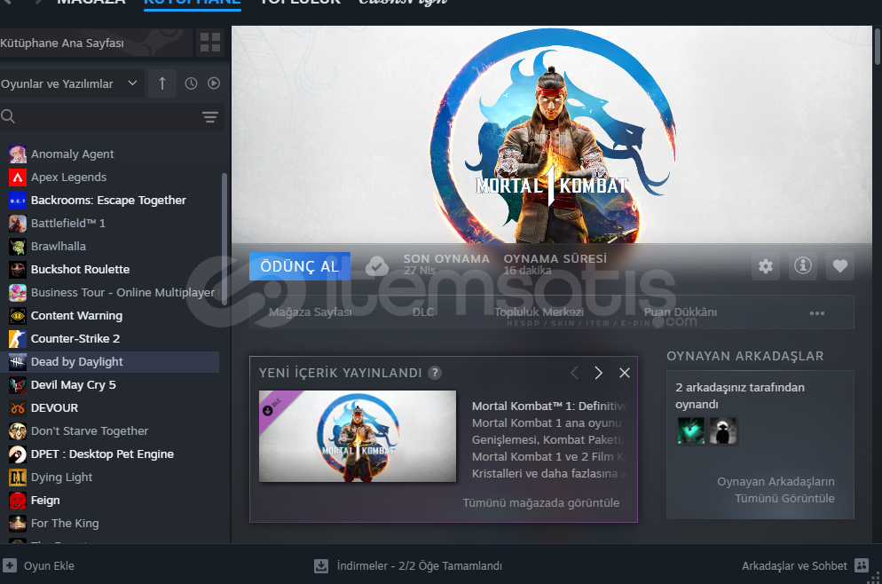Click Tümünü mağazada görüntüle link

point(540,503)
